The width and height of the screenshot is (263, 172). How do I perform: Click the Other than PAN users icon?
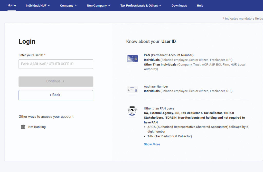point(133,111)
